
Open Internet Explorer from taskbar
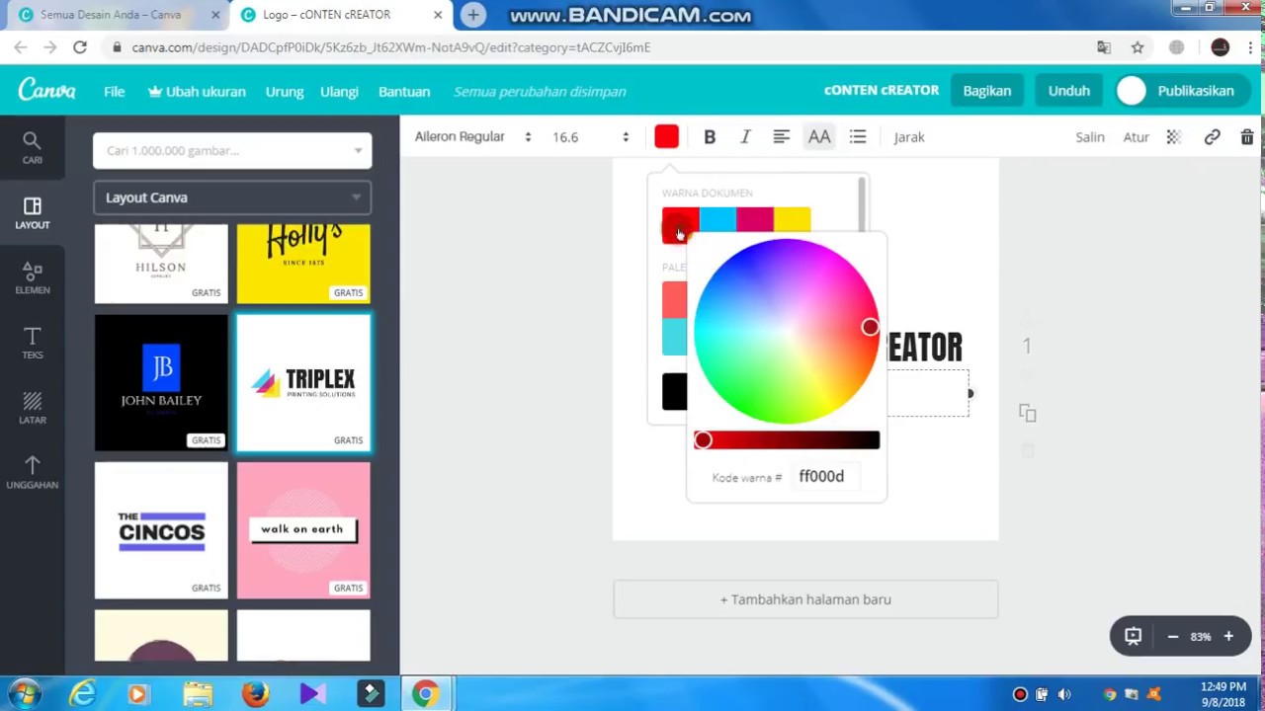[82, 694]
